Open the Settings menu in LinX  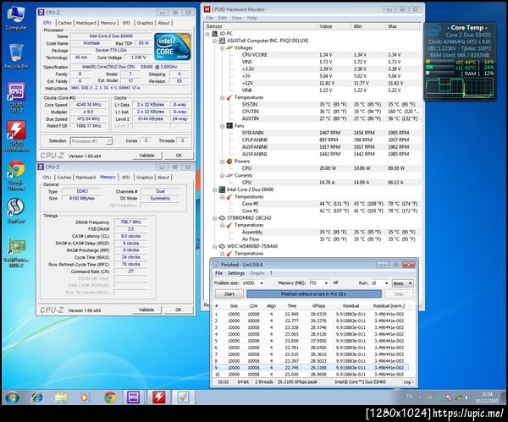tap(236, 273)
